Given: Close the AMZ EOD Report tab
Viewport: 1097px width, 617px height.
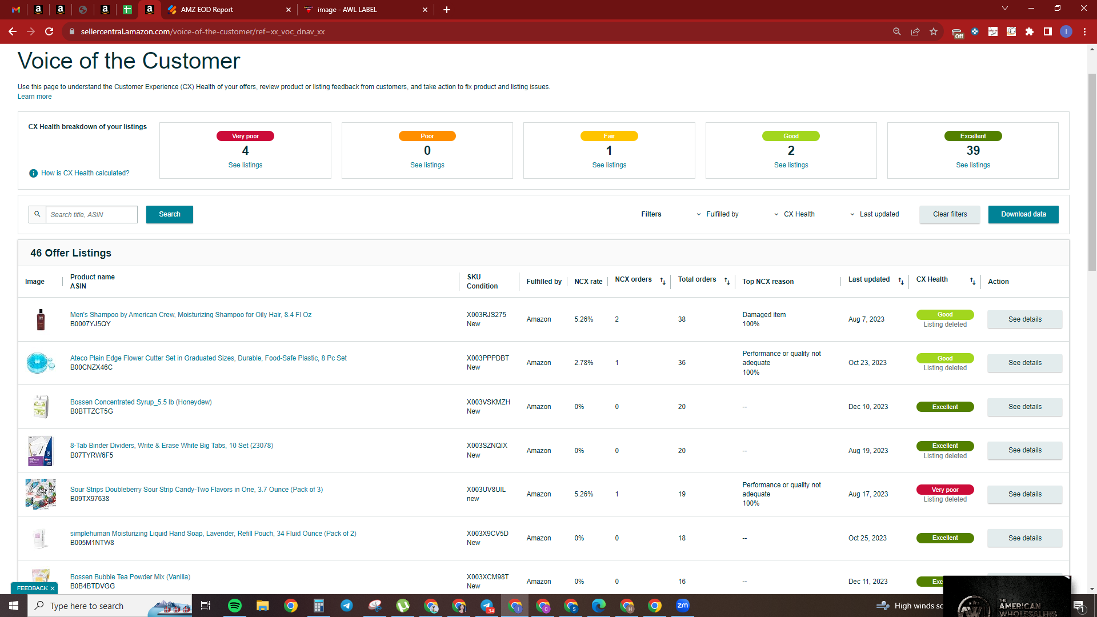Looking at the screenshot, I should point(288,10).
